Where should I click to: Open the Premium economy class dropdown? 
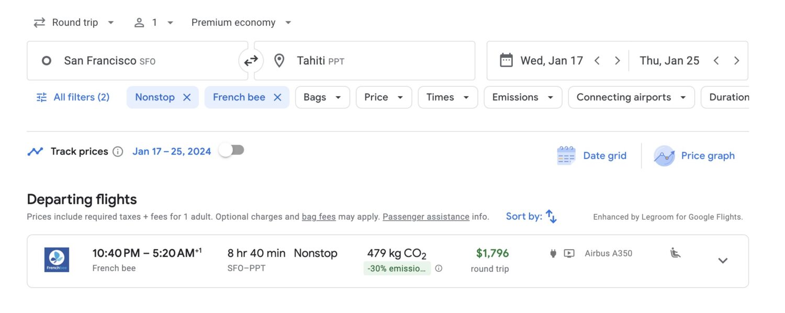pyautogui.click(x=241, y=23)
